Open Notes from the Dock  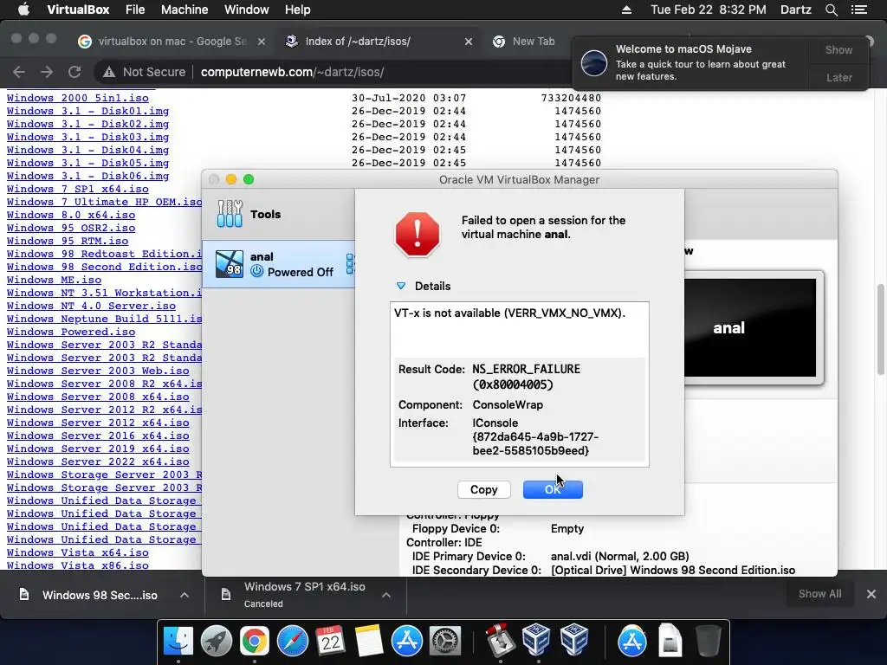pos(369,642)
